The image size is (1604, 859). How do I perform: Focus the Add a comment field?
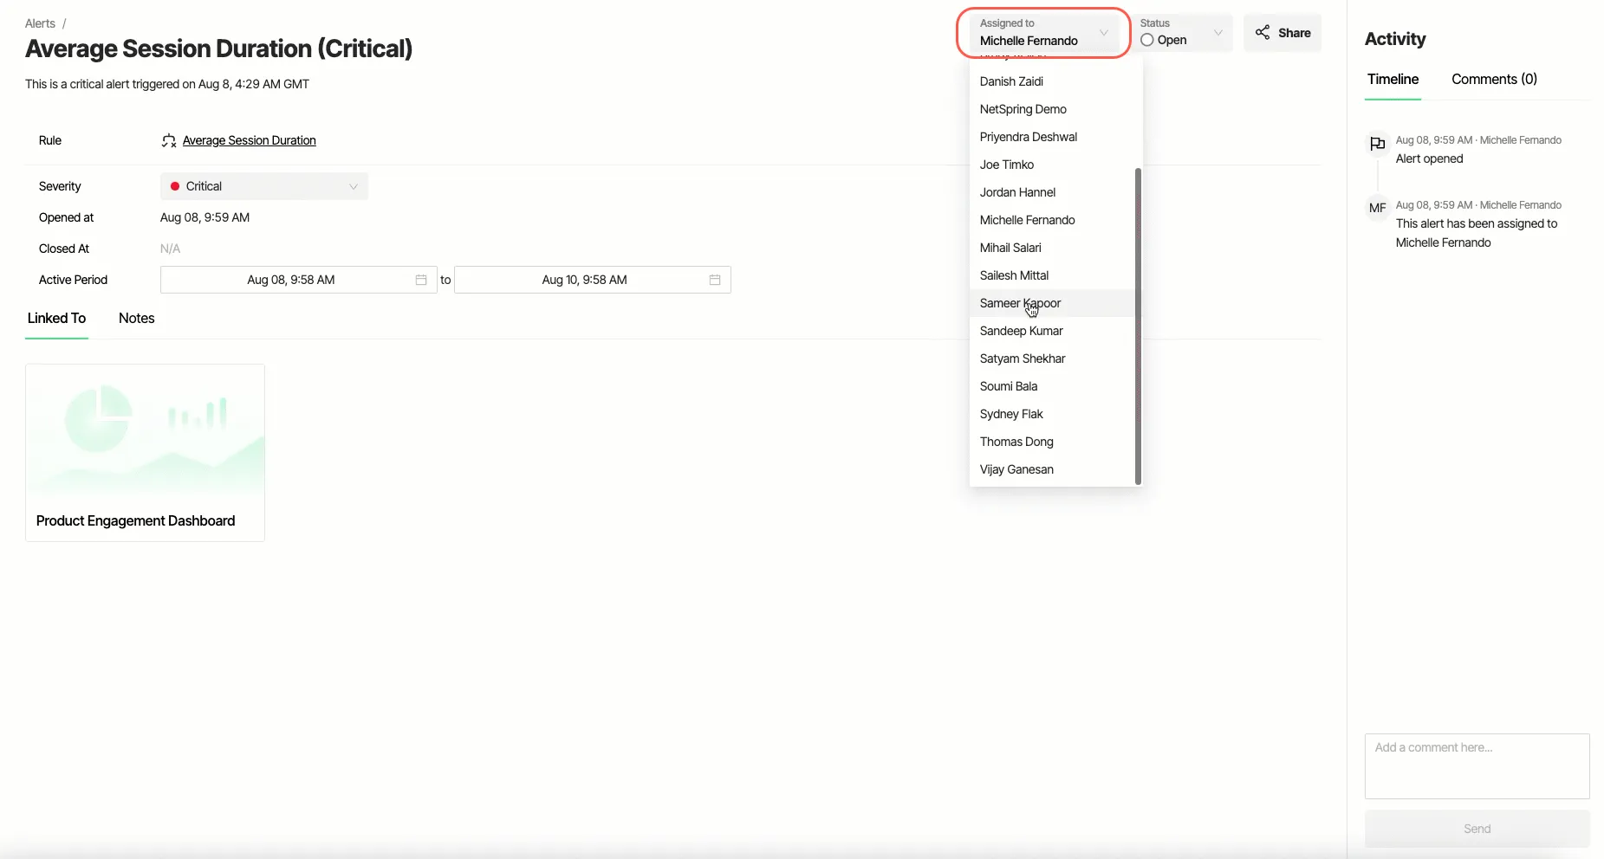tap(1477, 766)
